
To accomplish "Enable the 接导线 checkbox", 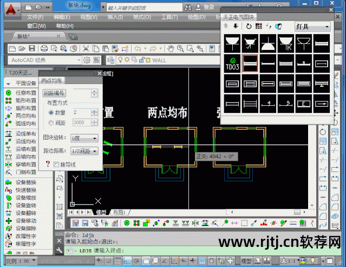I will 57,163.
